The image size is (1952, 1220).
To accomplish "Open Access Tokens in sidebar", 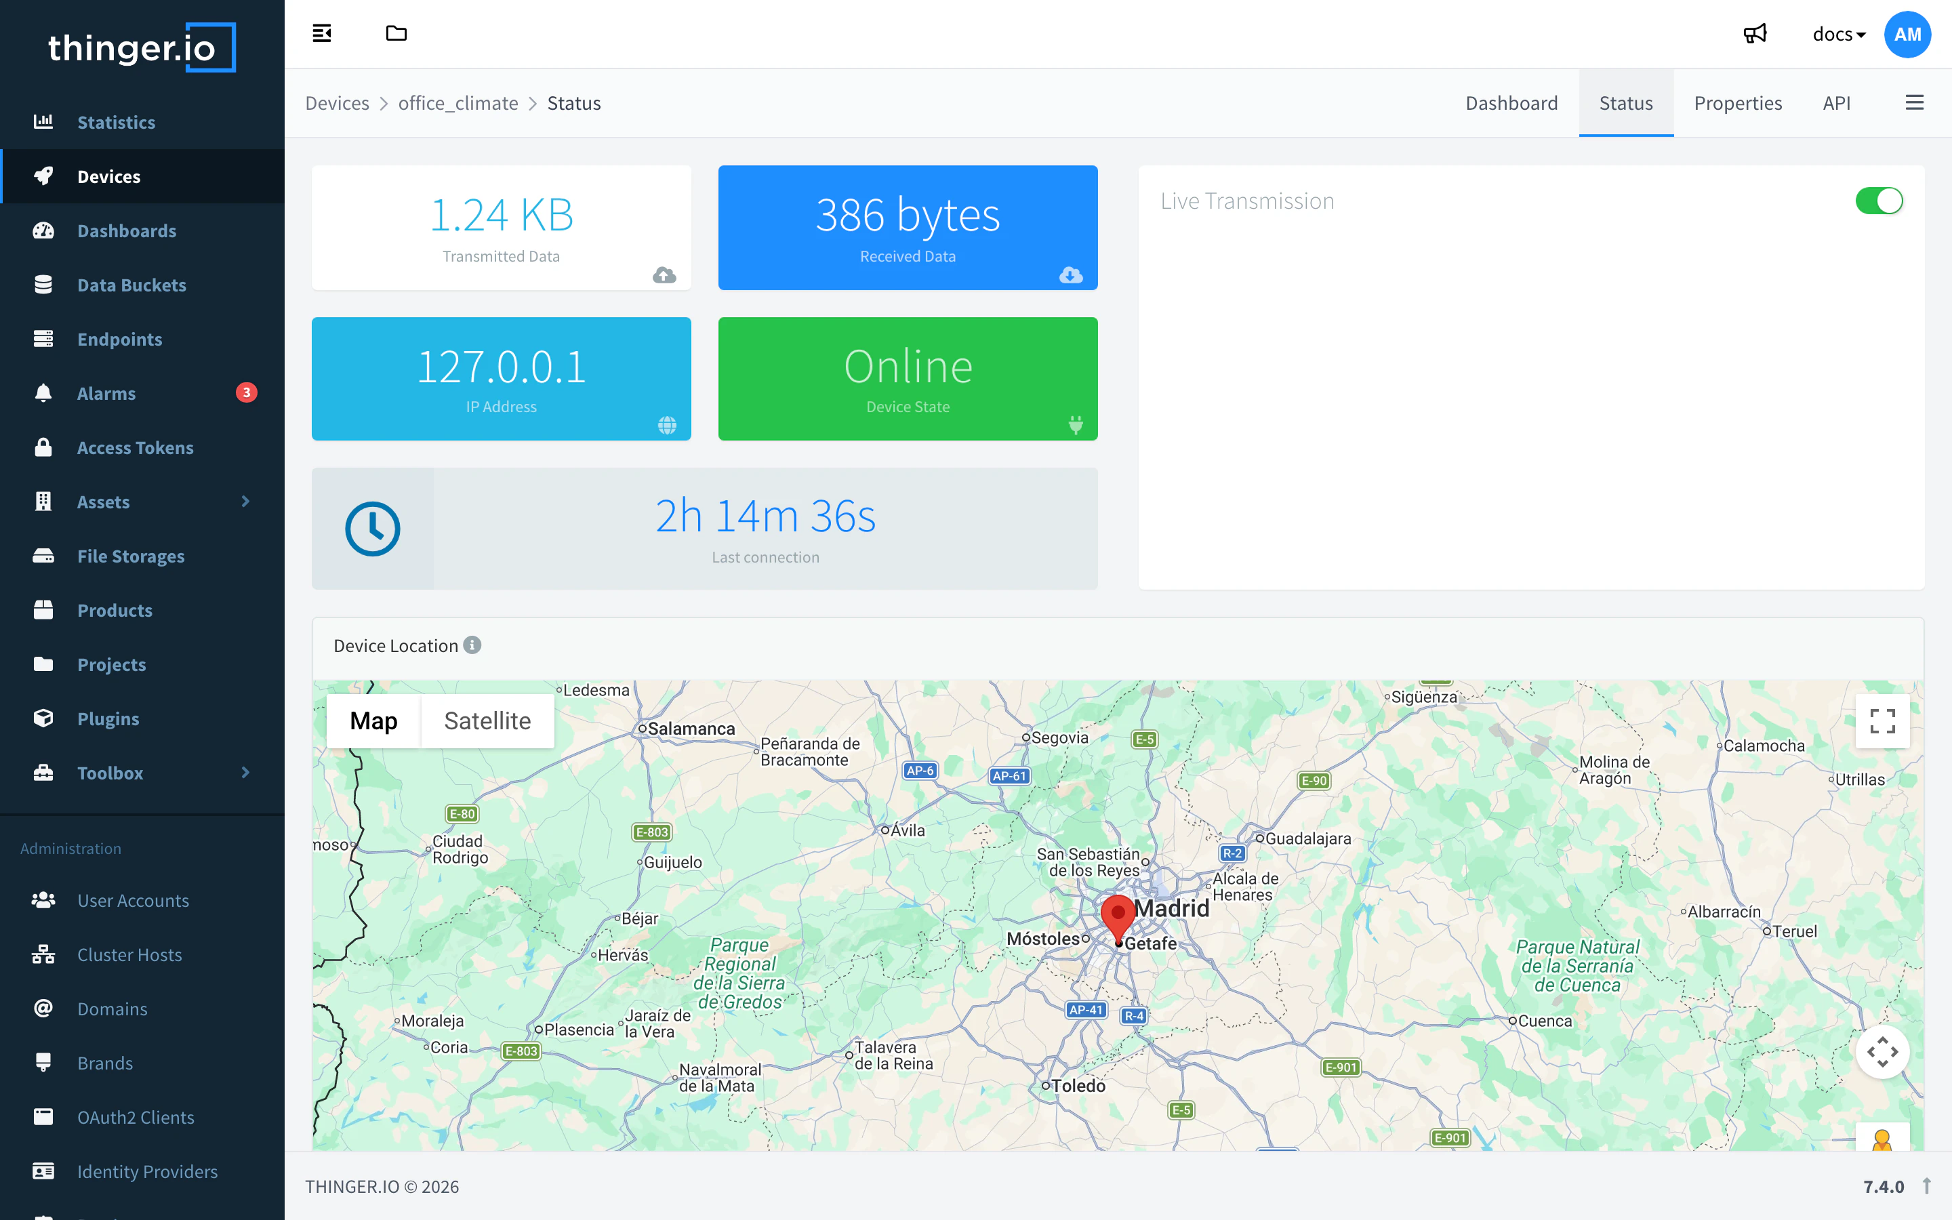I will click(x=142, y=447).
